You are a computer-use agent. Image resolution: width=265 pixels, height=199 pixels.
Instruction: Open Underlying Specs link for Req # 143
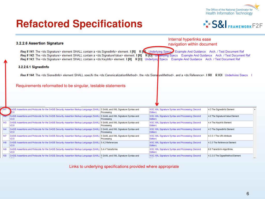[x=156, y=59]
